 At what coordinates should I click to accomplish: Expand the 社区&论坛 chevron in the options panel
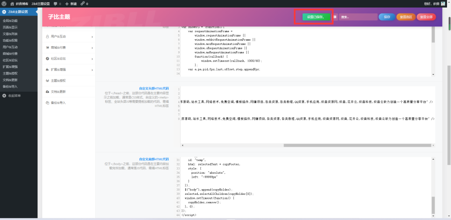click(92, 59)
